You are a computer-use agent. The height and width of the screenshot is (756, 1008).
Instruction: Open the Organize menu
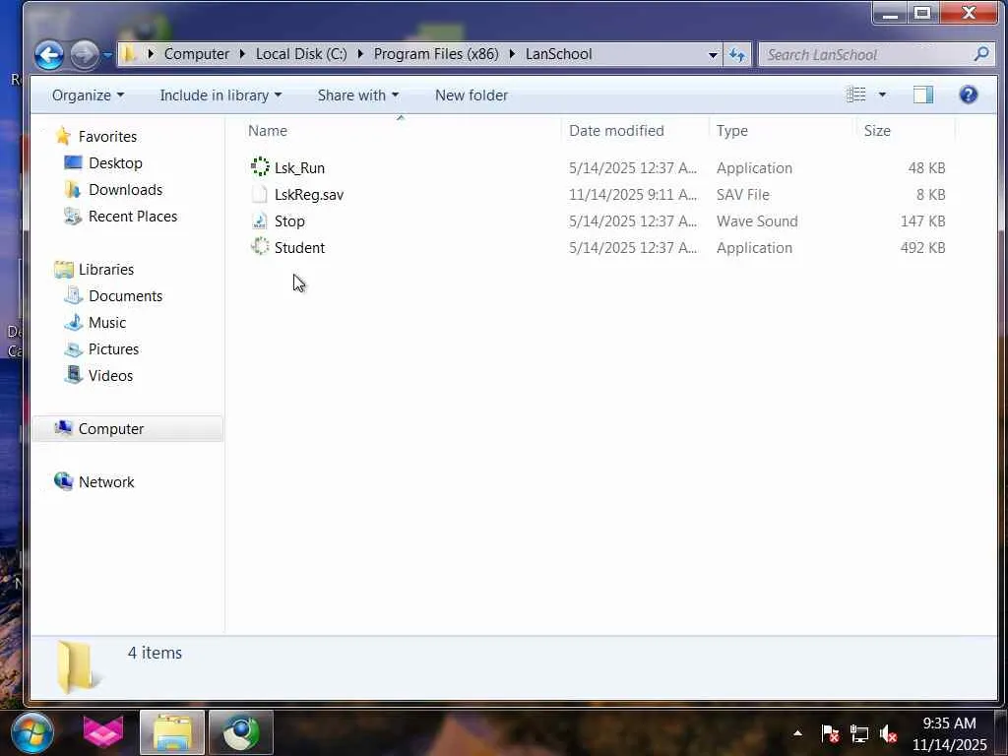pyautogui.click(x=88, y=95)
